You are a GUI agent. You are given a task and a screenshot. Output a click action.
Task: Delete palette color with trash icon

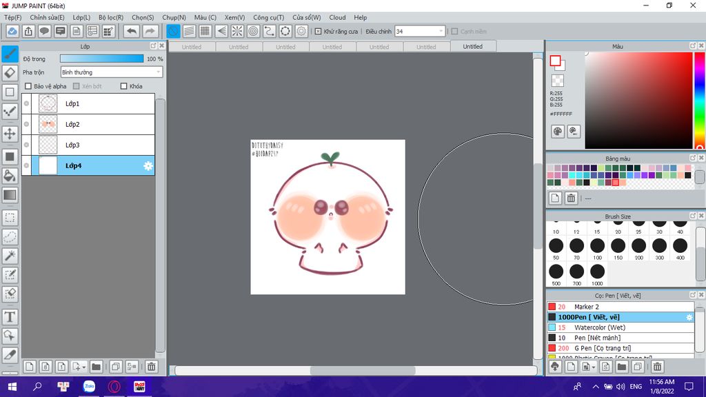click(571, 198)
